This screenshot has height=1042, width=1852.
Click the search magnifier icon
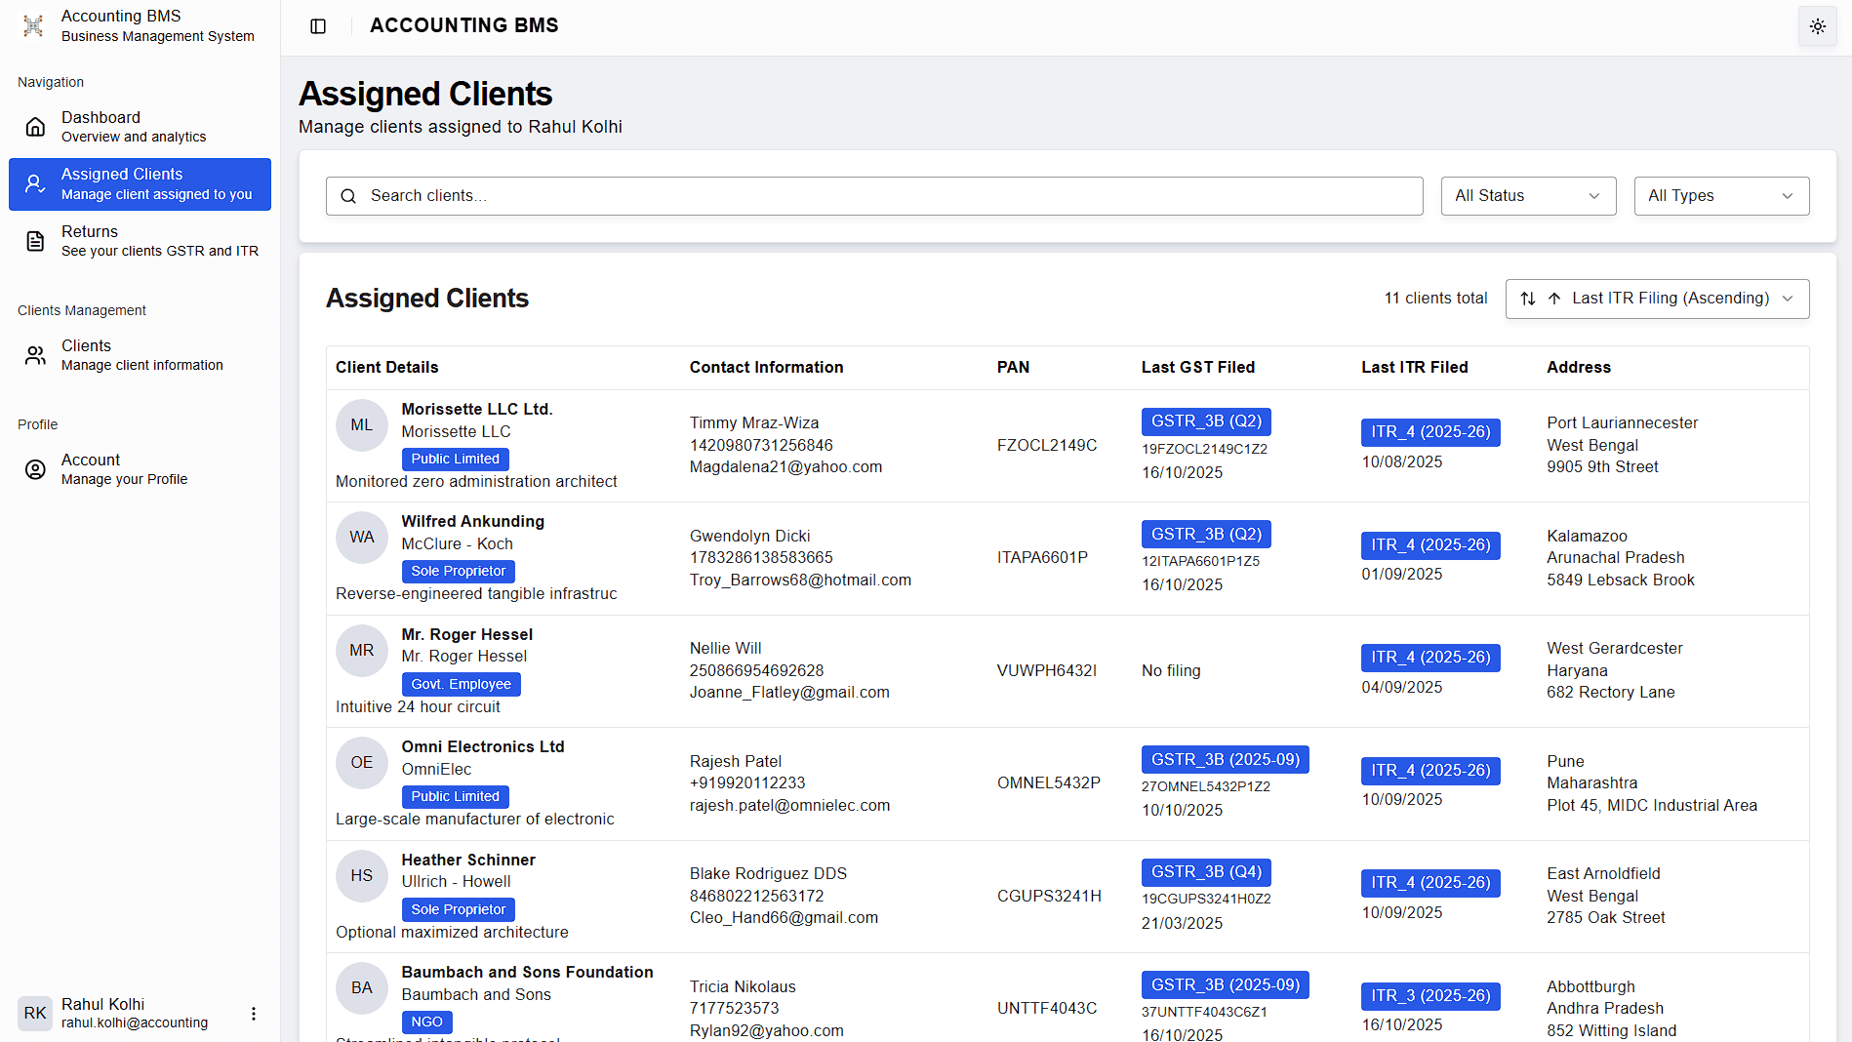[348, 196]
